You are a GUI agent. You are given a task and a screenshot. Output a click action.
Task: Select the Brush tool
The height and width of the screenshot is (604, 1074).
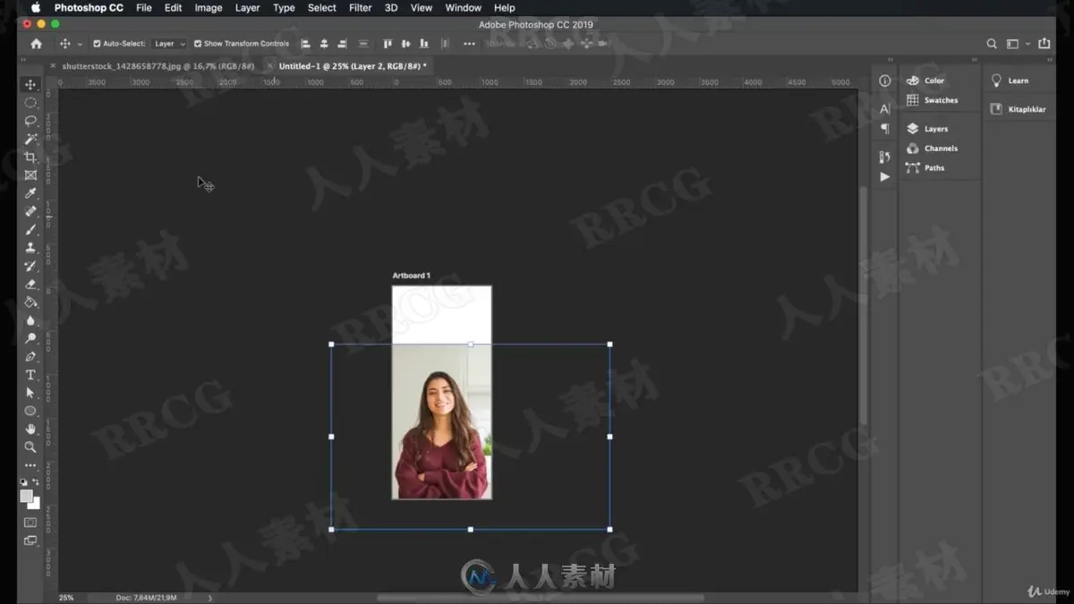tap(30, 230)
